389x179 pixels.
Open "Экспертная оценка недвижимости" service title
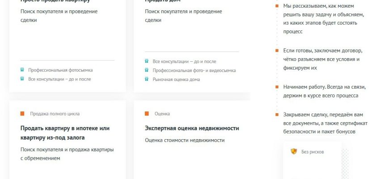click(192, 128)
